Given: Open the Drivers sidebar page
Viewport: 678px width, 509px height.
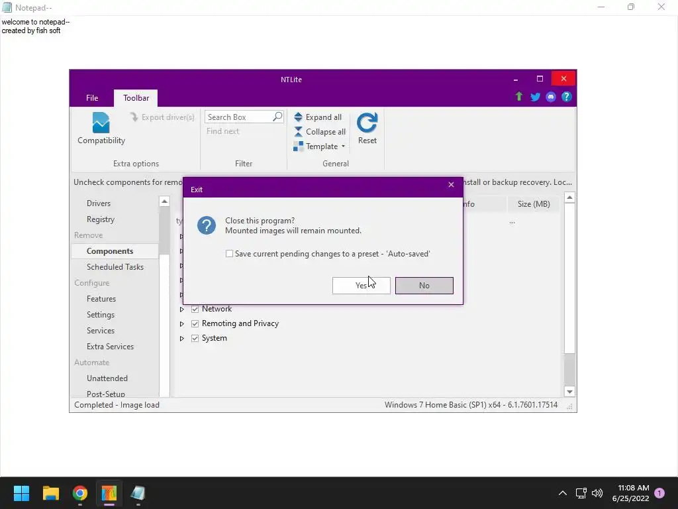Looking at the screenshot, I should point(99,203).
